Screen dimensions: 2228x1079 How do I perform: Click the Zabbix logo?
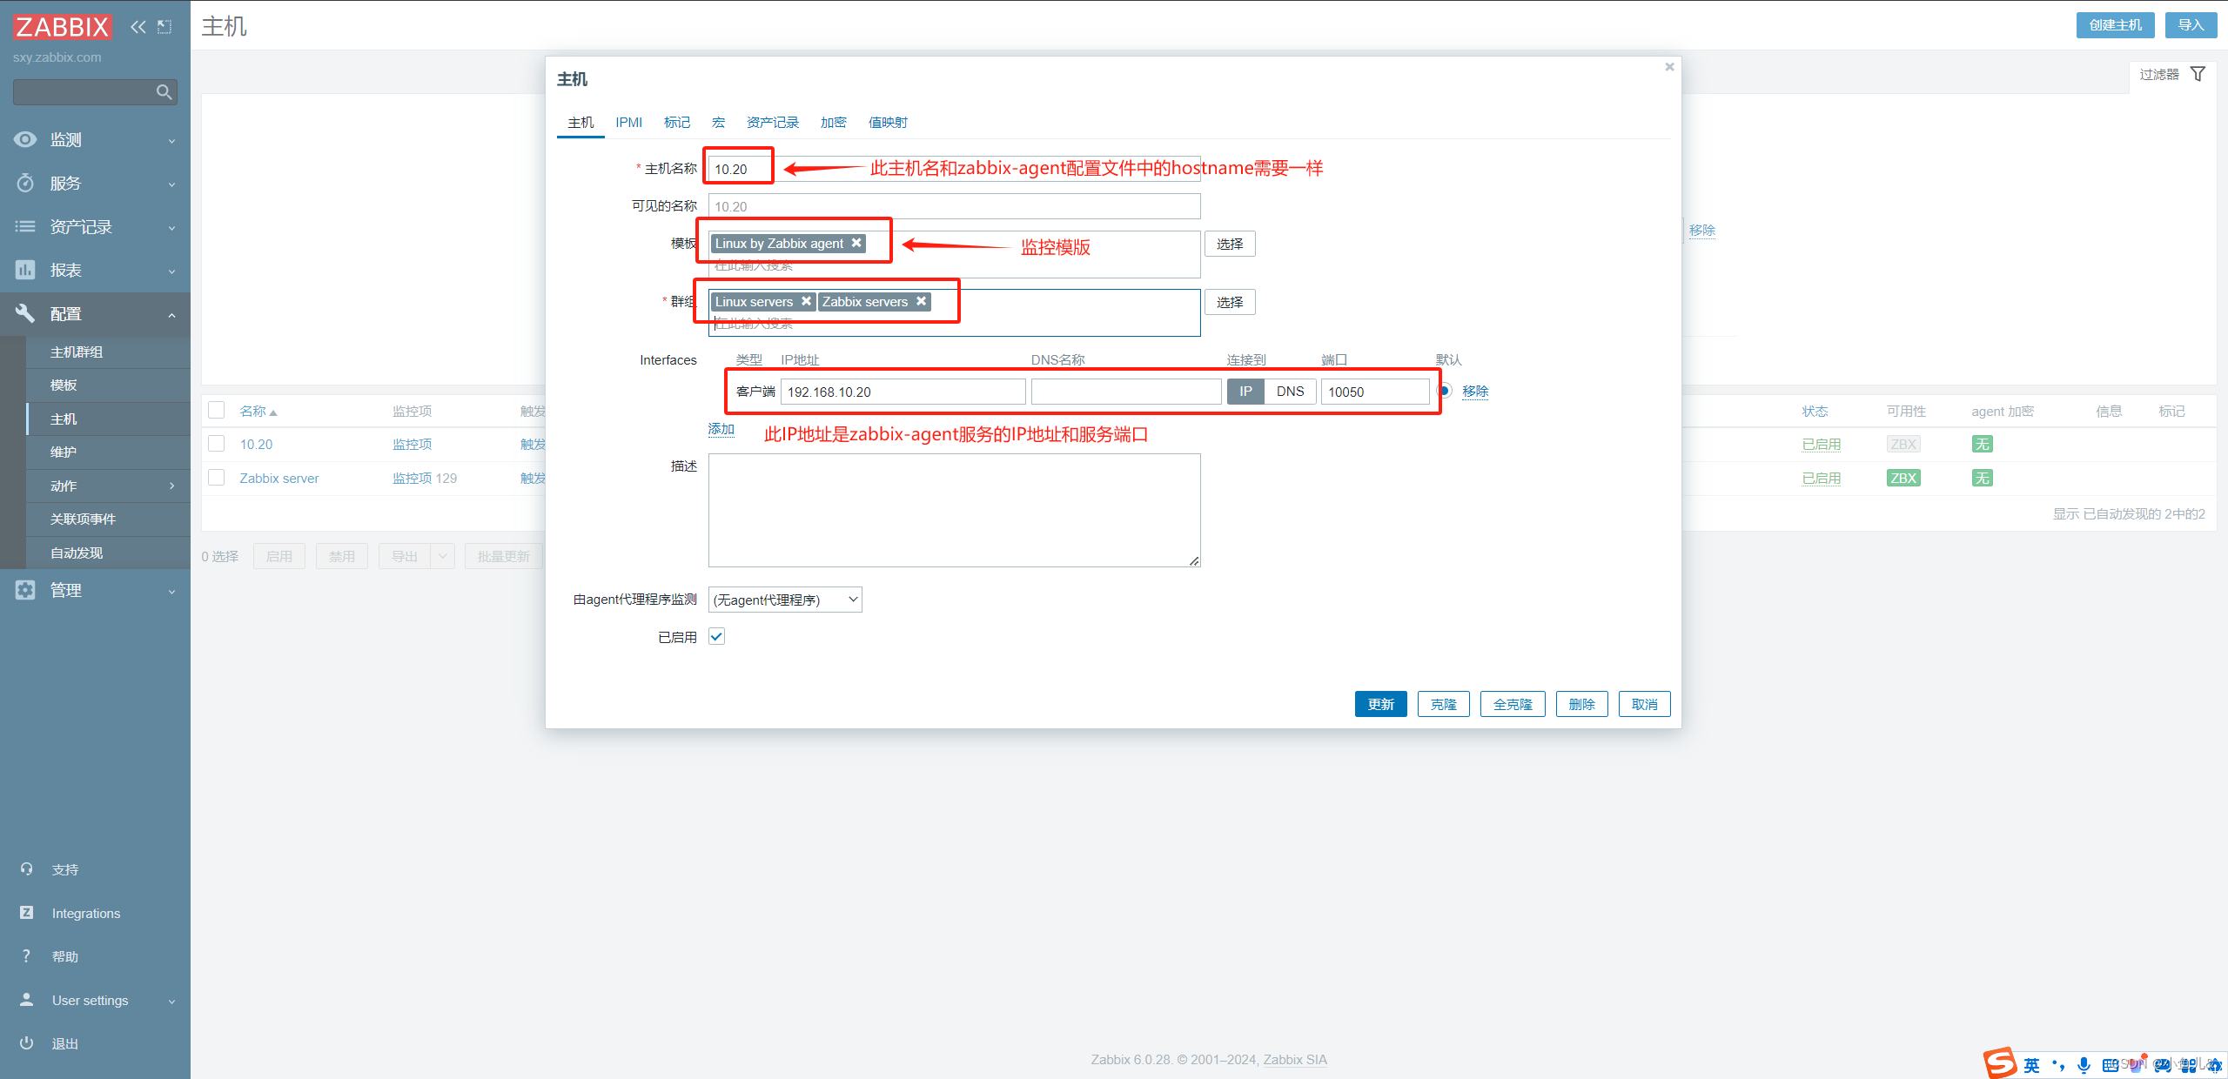[62, 27]
